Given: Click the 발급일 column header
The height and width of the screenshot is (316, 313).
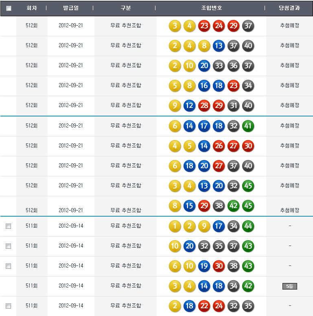Looking at the screenshot, I should point(71,8).
